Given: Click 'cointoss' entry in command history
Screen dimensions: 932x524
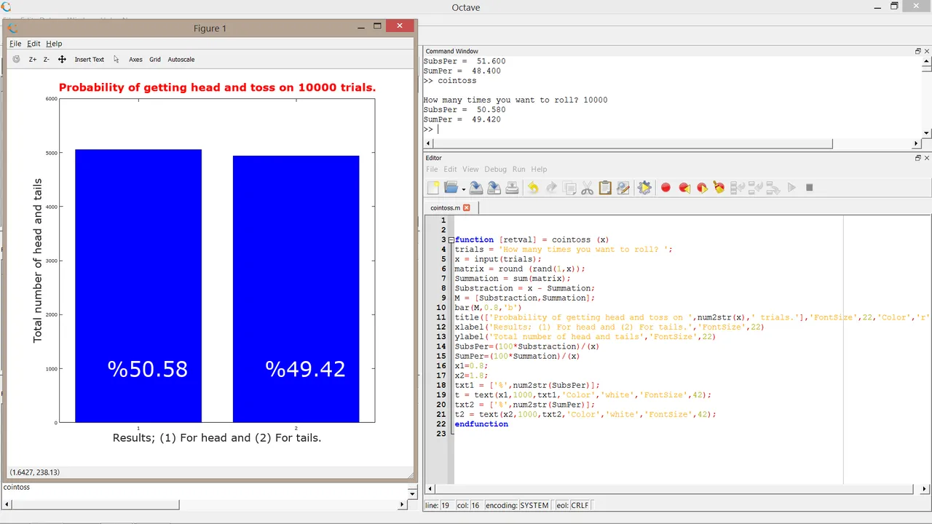Looking at the screenshot, I should coord(17,488).
